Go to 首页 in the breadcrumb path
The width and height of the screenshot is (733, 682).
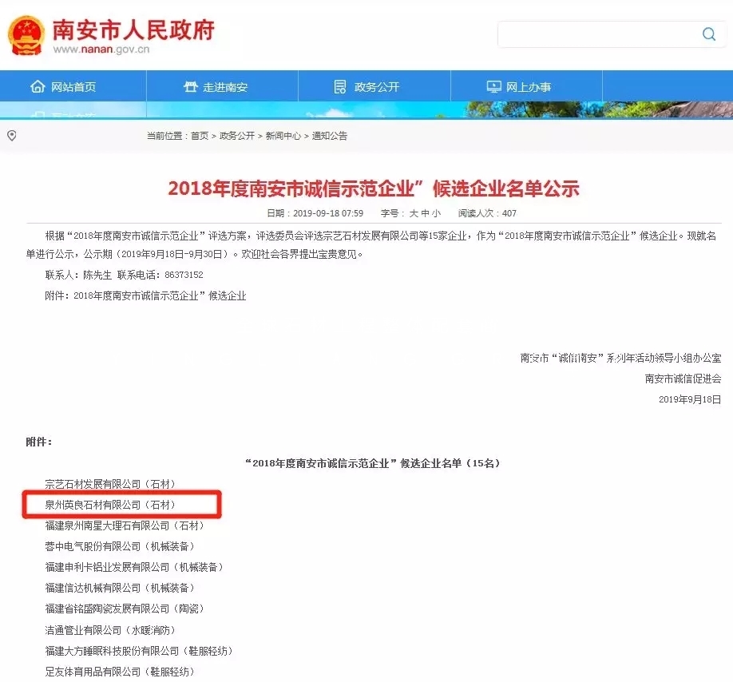click(200, 136)
